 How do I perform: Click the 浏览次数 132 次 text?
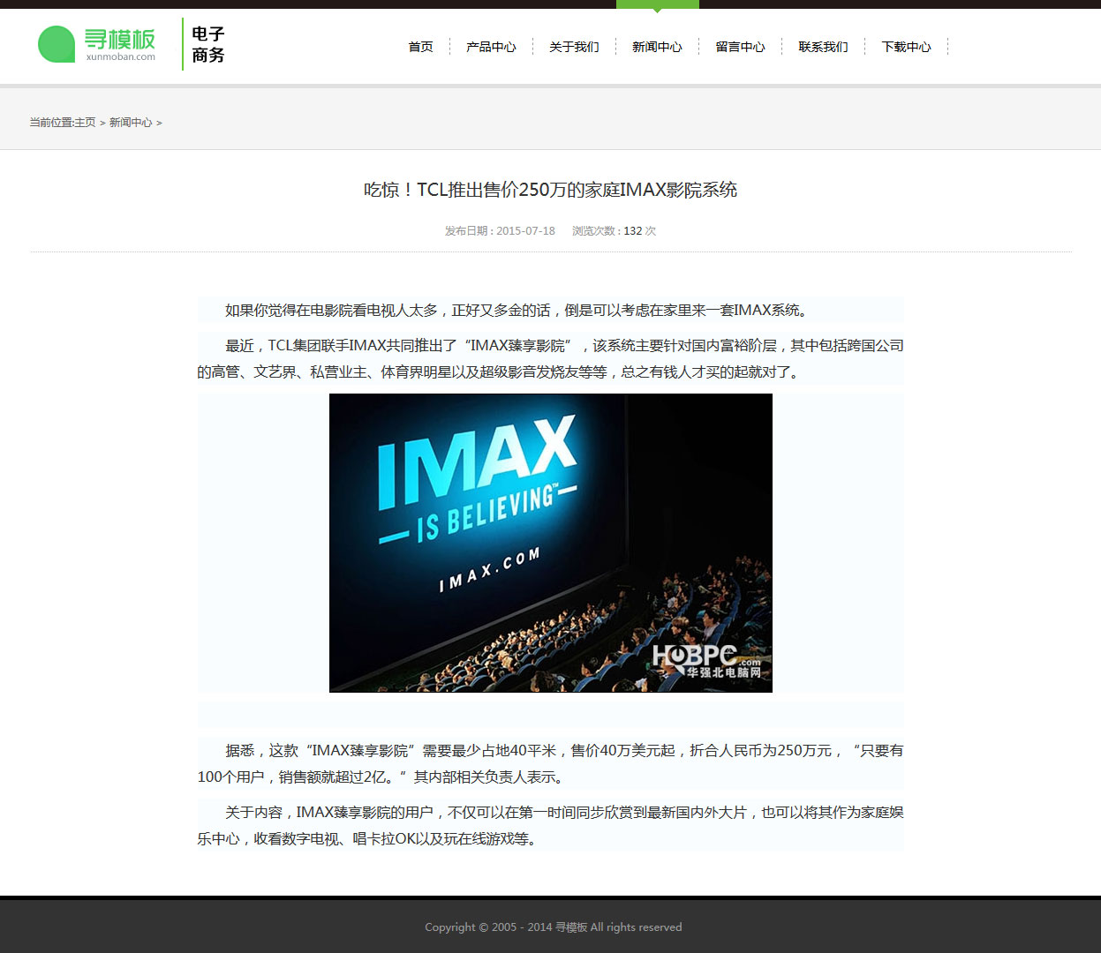[614, 231]
